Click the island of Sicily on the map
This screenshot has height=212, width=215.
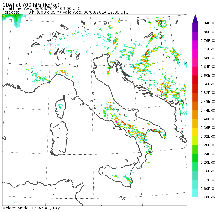point(117,175)
